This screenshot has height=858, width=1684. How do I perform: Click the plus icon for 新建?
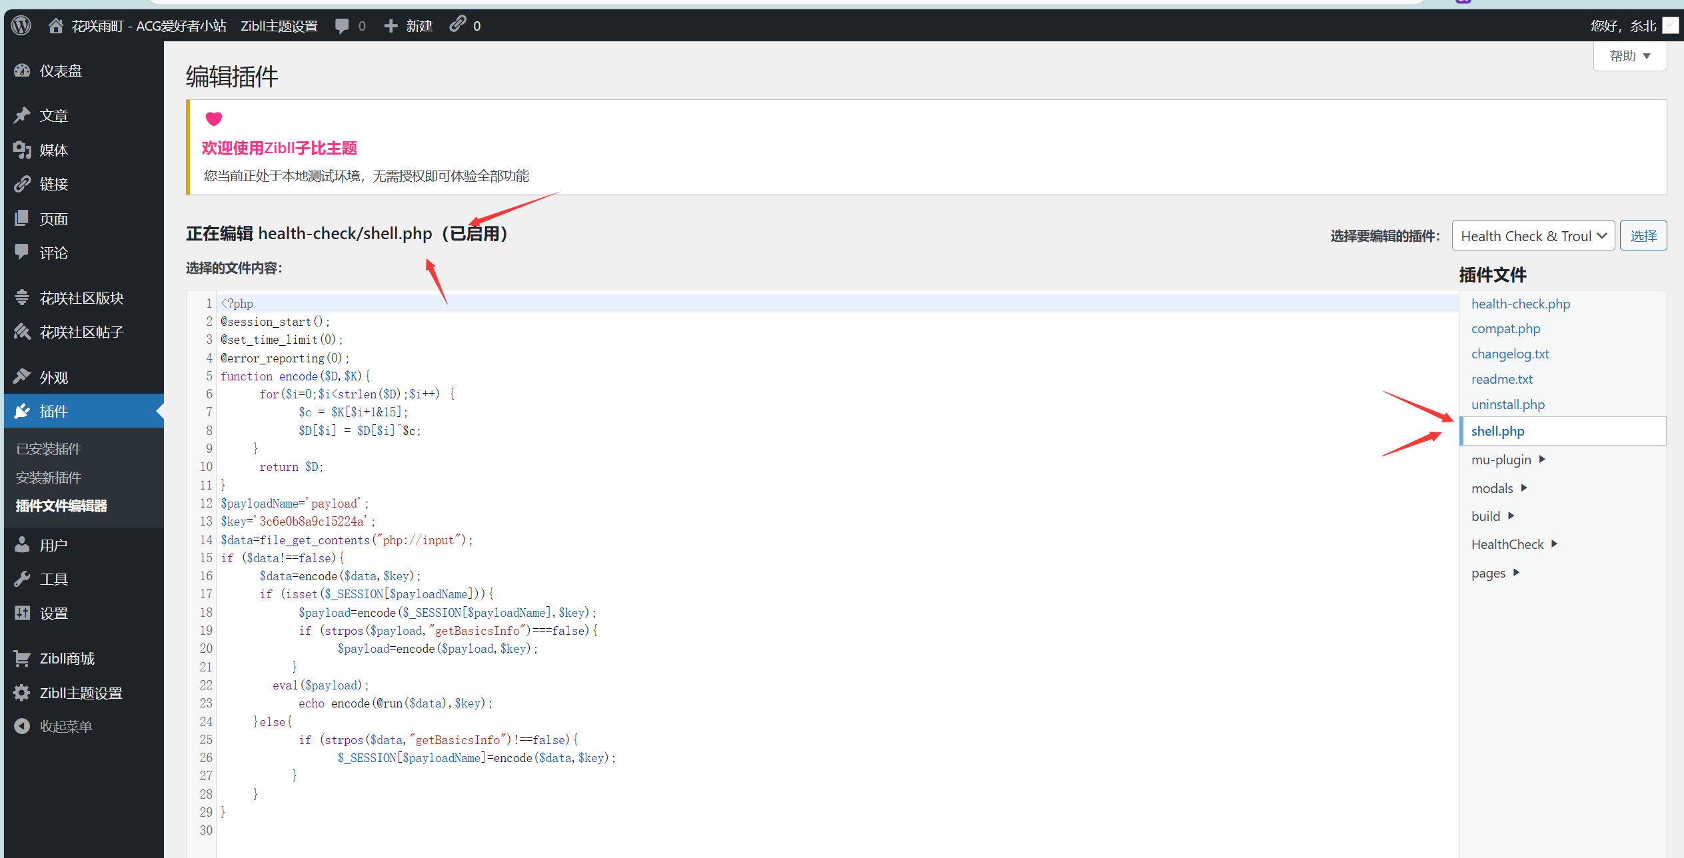point(391,25)
